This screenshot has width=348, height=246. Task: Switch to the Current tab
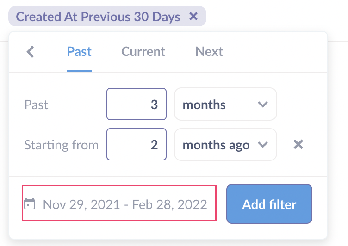pyautogui.click(x=143, y=51)
